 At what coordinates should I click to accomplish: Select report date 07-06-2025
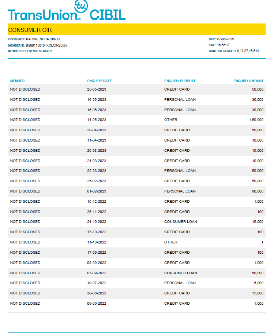point(225,39)
